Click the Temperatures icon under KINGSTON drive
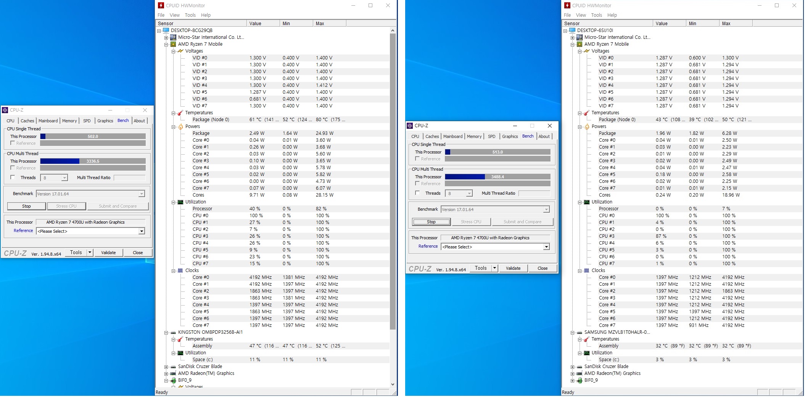This screenshot has height=397, width=805. tap(180, 339)
